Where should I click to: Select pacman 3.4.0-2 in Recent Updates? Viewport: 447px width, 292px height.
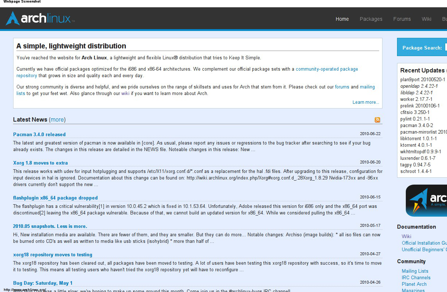click(417, 125)
